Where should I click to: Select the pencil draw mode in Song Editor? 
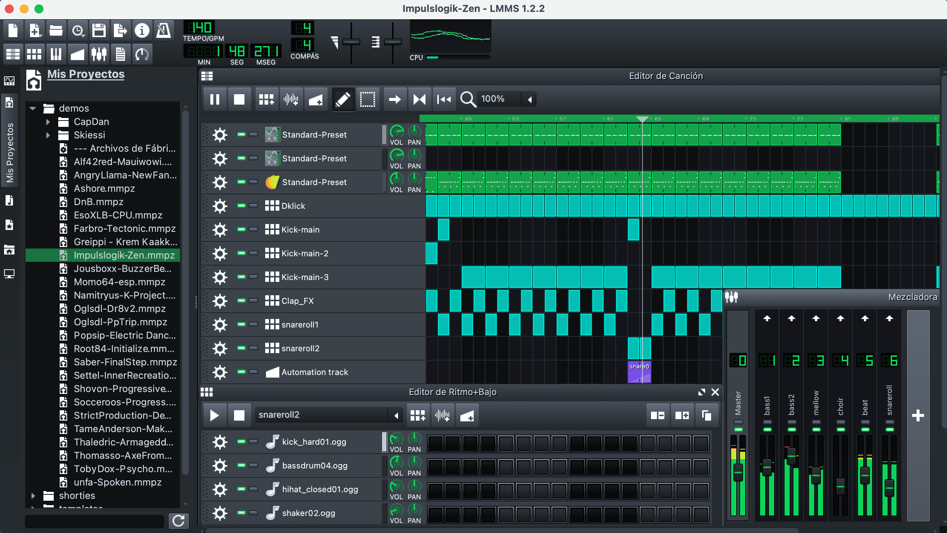[x=342, y=99]
